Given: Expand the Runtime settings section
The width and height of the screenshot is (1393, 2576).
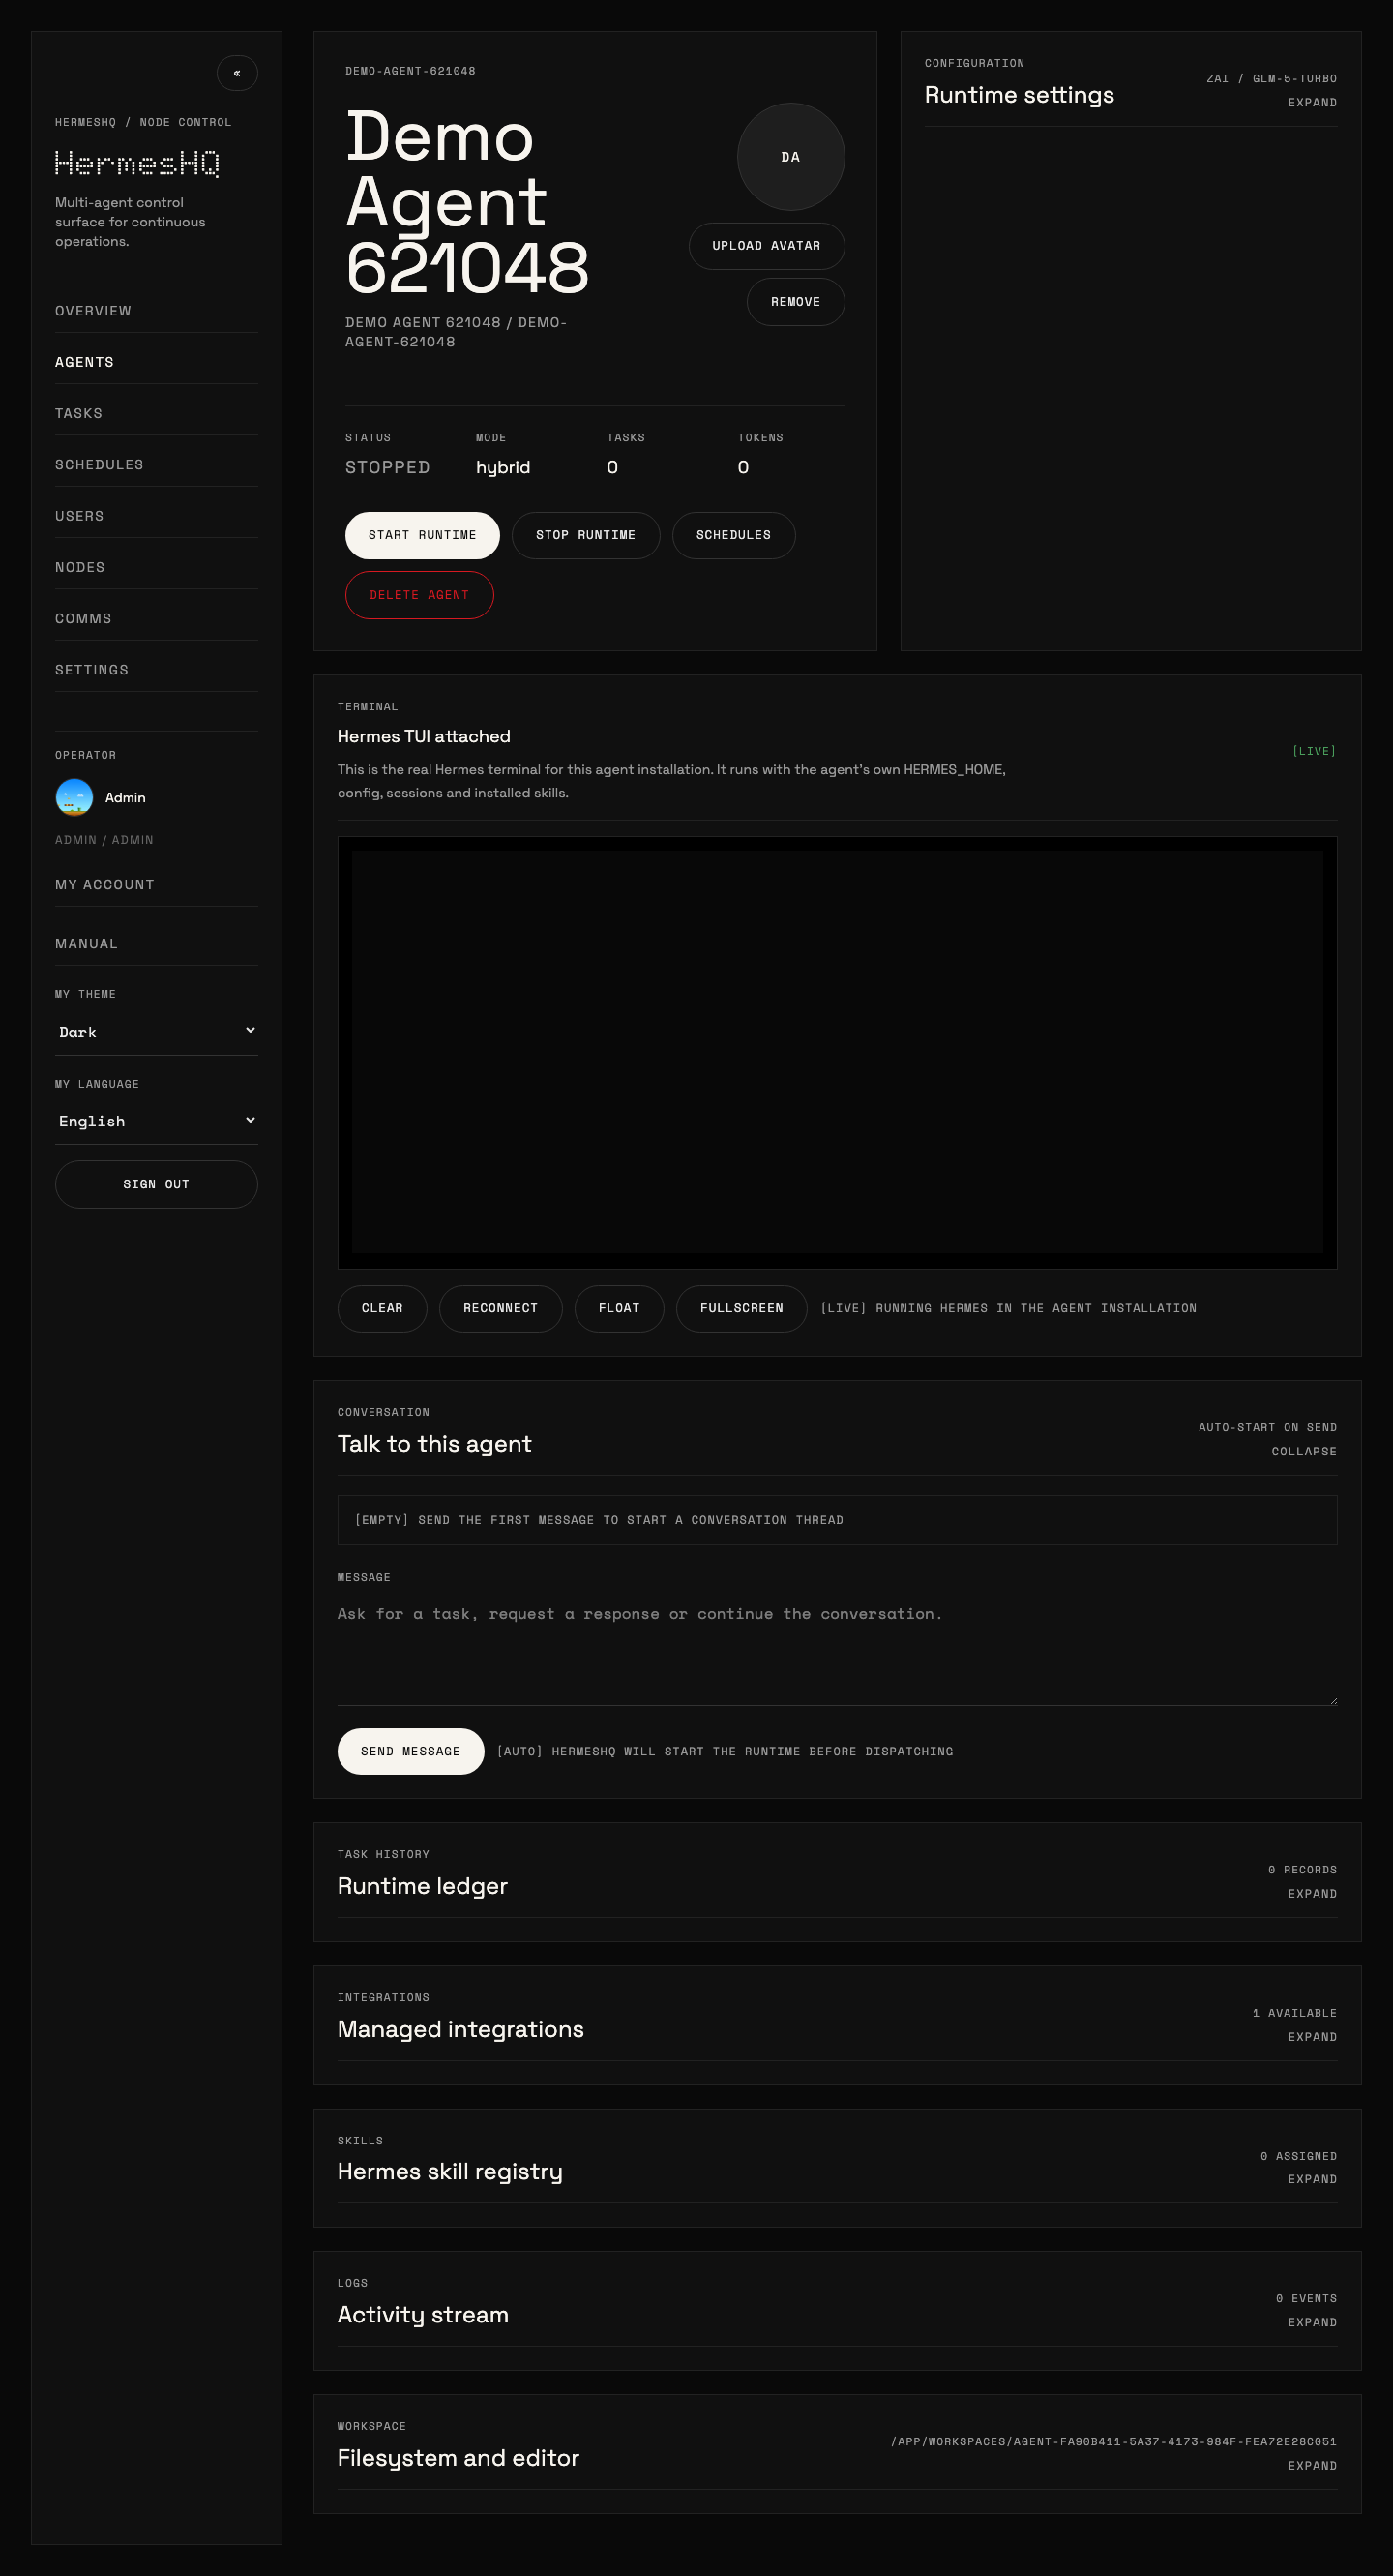Looking at the screenshot, I should [1311, 103].
